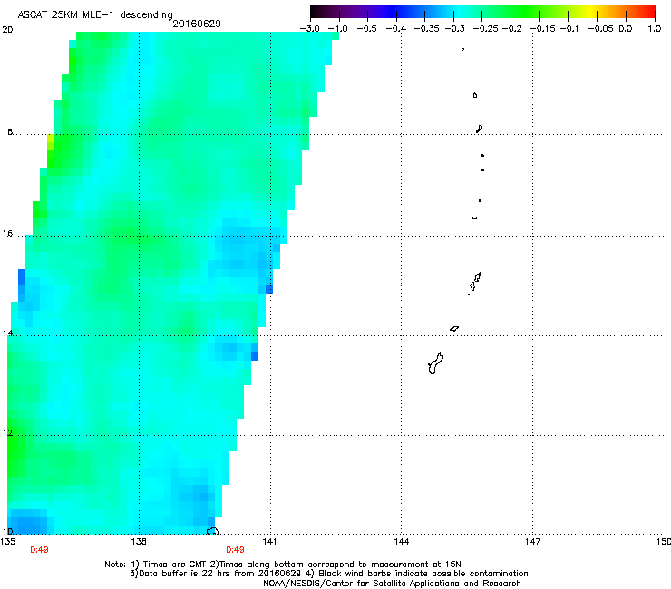The height and width of the screenshot is (589, 671).
Task: Click the -0.35 colorbar label
Action: coord(427,29)
